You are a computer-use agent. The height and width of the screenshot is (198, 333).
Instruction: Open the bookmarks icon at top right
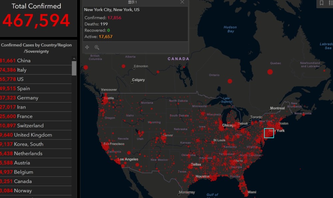click(x=321, y=3)
